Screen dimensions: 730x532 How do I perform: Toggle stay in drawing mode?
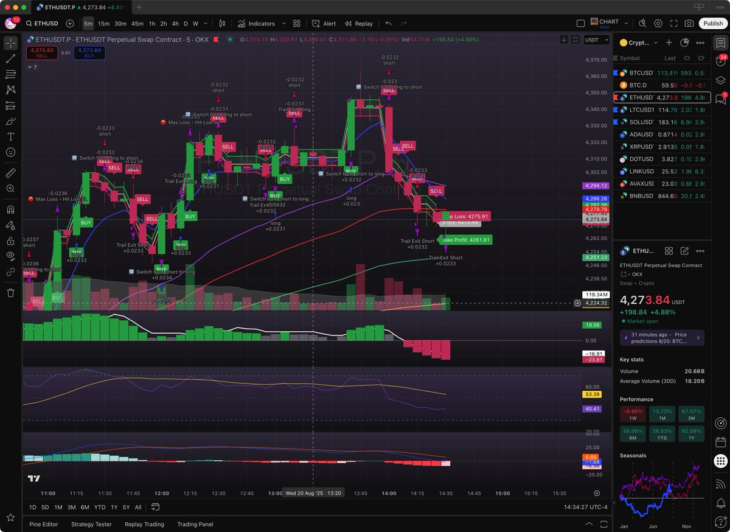pyautogui.click(x=10, y=225)
